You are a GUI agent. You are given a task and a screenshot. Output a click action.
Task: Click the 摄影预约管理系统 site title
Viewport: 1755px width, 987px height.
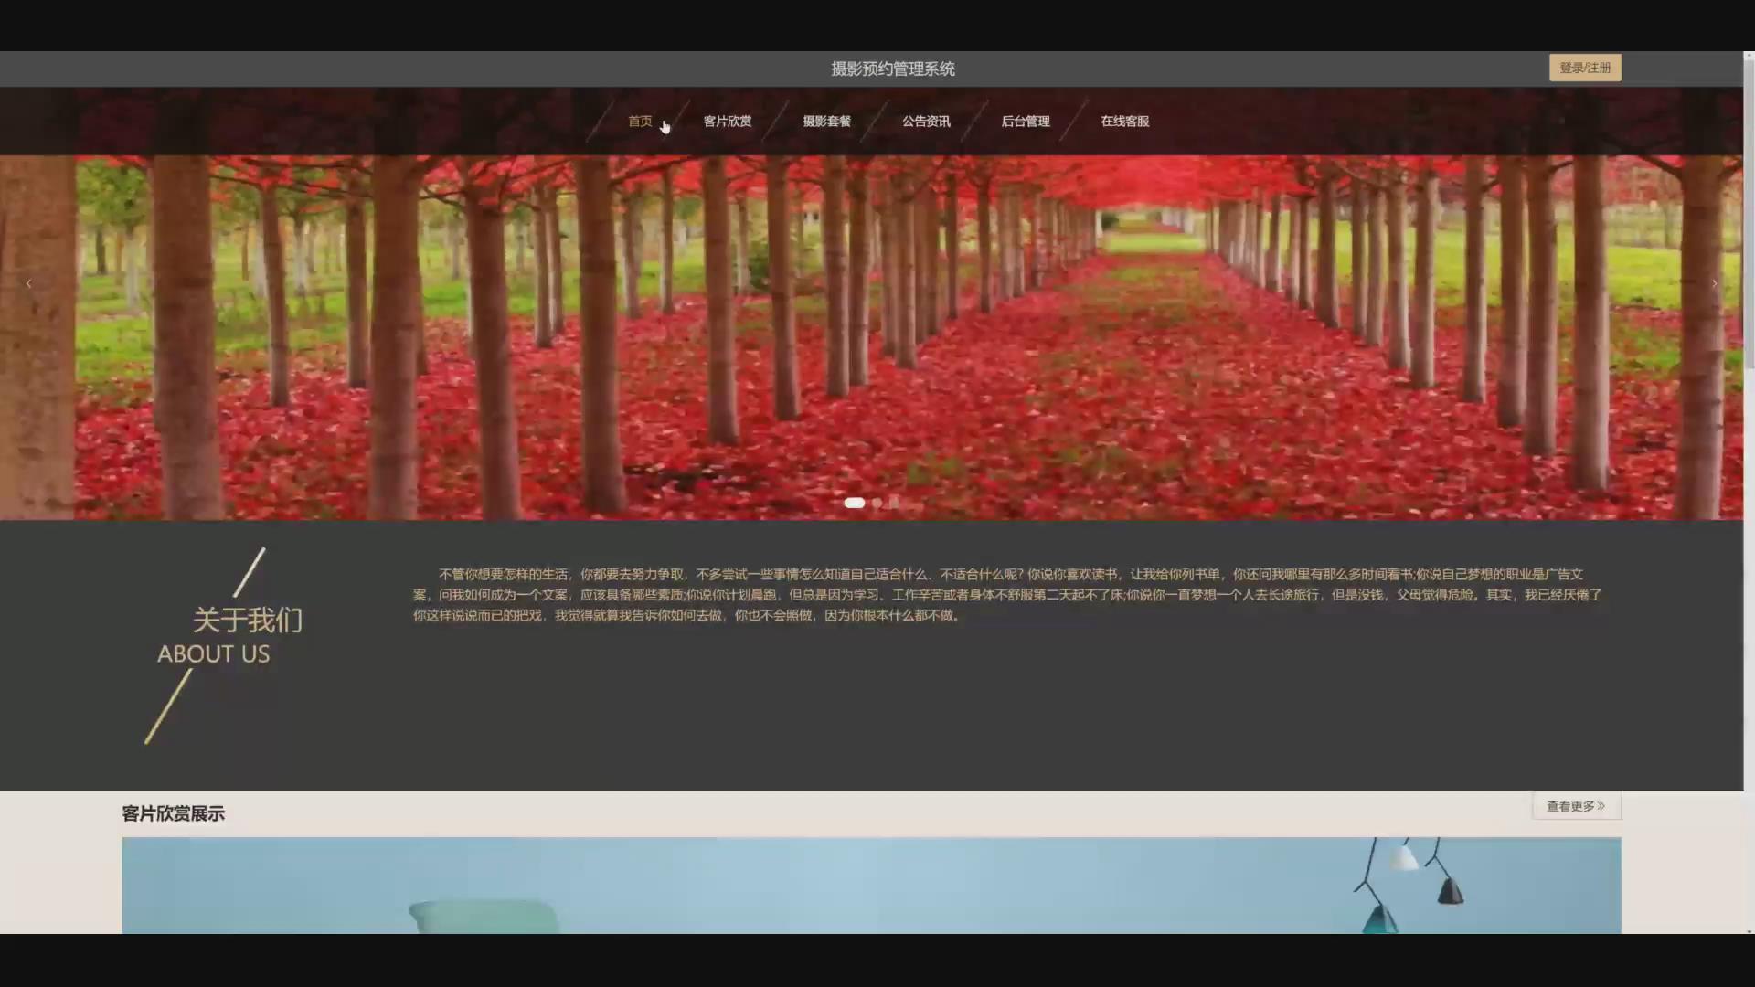point(893,69)
